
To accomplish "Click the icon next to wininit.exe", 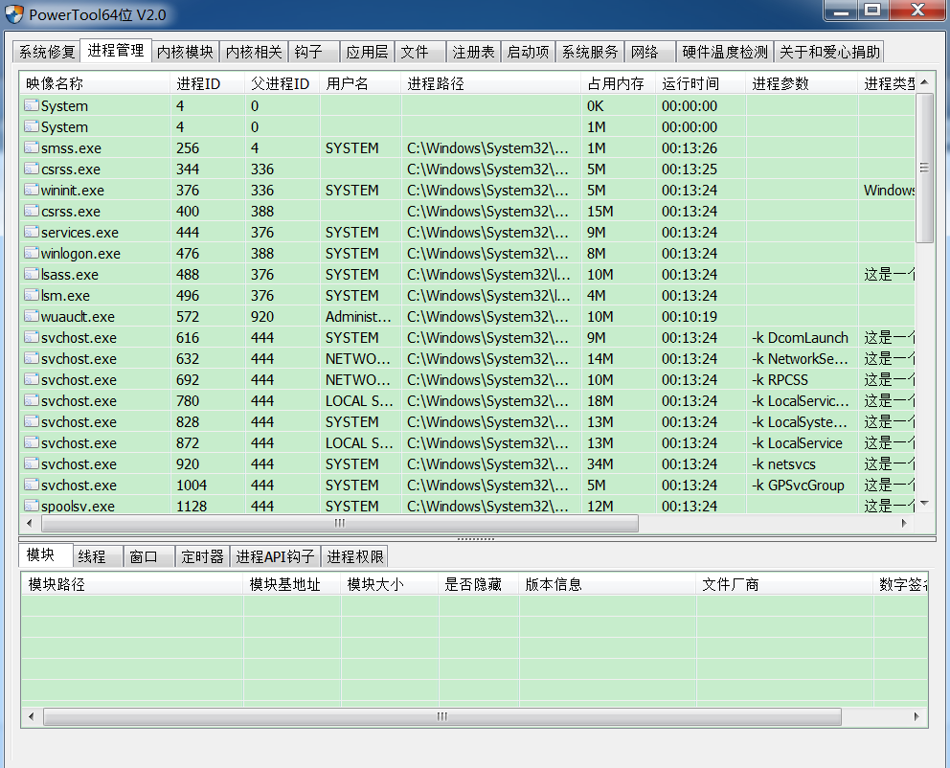I will [x=31, y=190].
